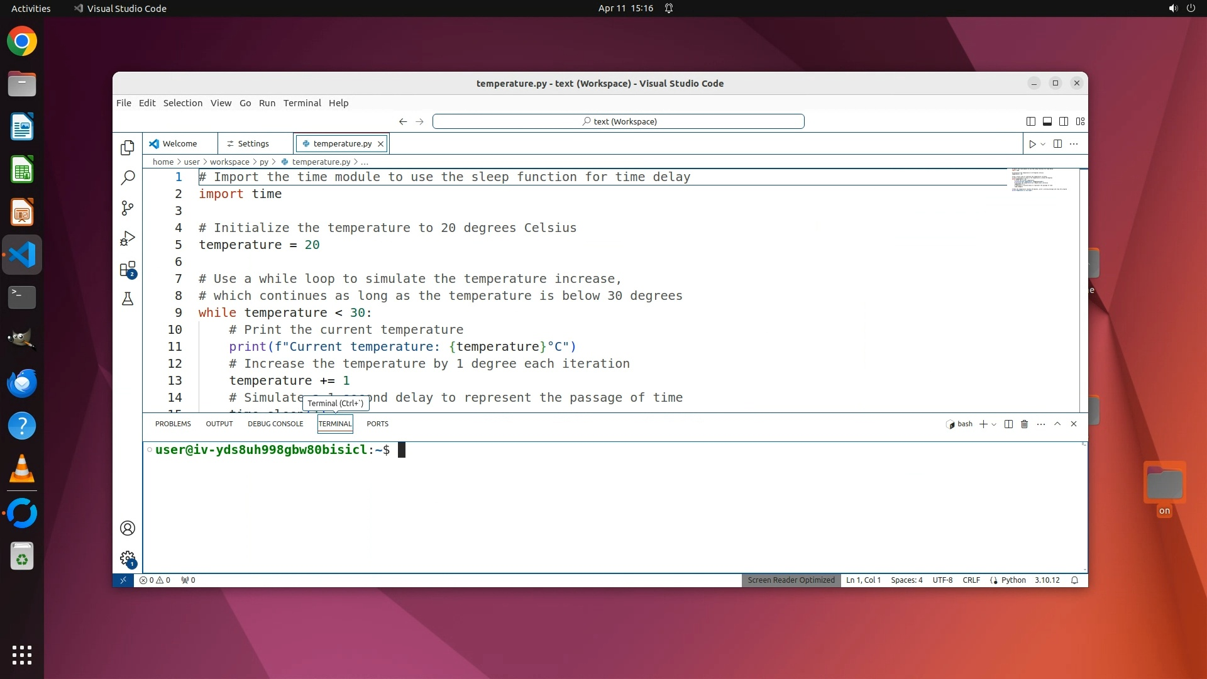Open the new terminal launch profile dropdown
This screenshot has height=679, width=1207.
pos(994,424)
